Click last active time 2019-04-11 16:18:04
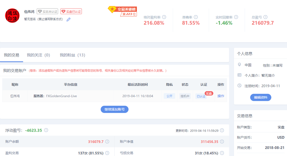This screenshot has width=287, height=156. [x=138, y=96]
